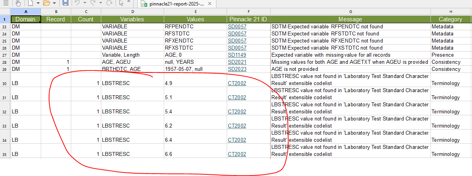Click the open folder icon
This screenshot has height=176, width=472.
pyautogui.click(x=46, y=3)
